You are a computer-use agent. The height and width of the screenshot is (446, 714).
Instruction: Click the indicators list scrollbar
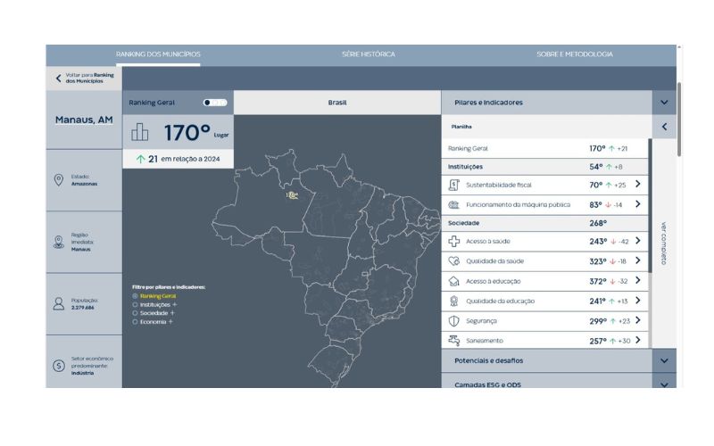pyautogui.click(x=650, y=206)
